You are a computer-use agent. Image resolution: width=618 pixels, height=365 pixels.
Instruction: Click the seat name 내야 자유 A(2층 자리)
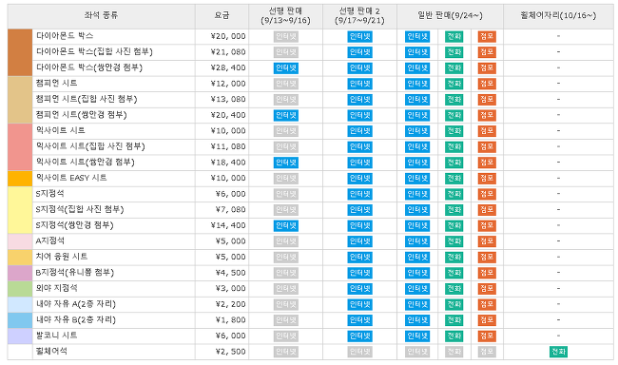click(x=76, y=304)
